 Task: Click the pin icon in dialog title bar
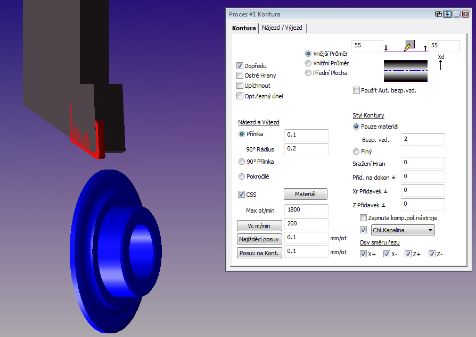pyautogui.click(x=448, y=14)
